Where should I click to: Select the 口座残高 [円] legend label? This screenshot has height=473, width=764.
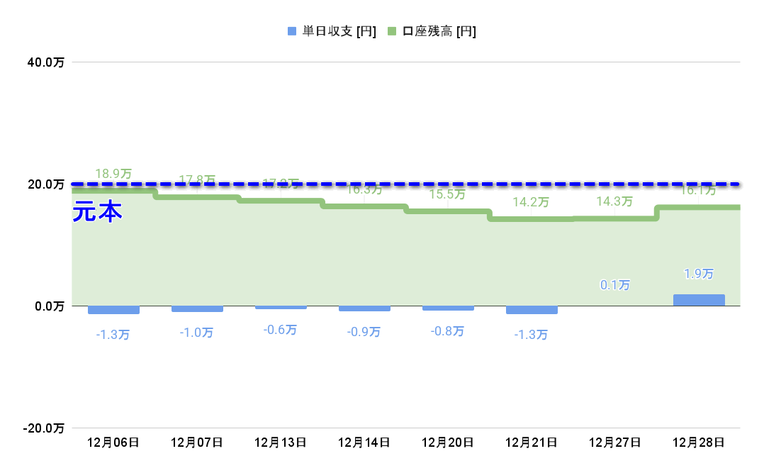(439, 31)
